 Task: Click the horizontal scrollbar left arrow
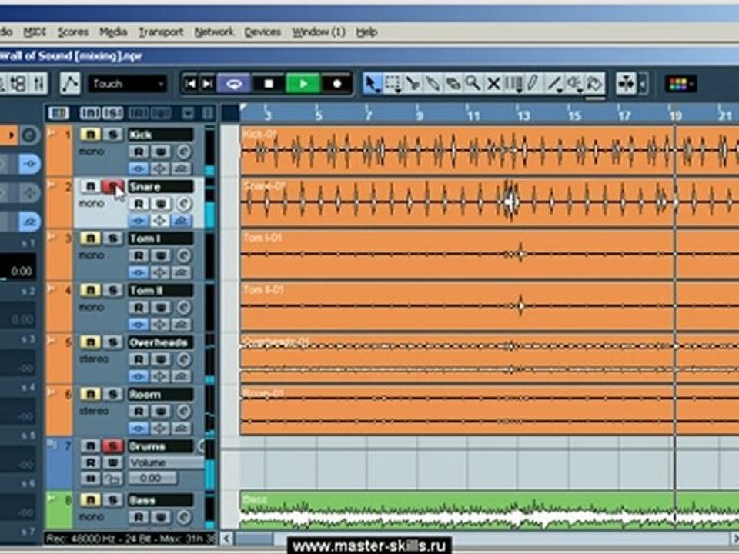[x=226, y=538]
